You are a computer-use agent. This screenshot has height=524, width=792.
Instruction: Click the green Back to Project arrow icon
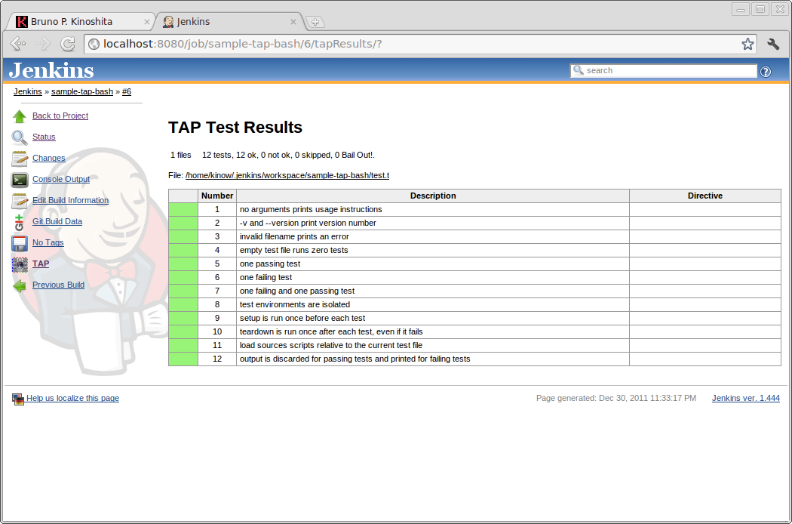tap(20, 116)
